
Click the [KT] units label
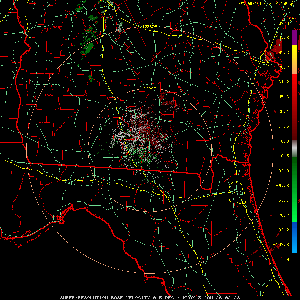[x=285, y=23]
